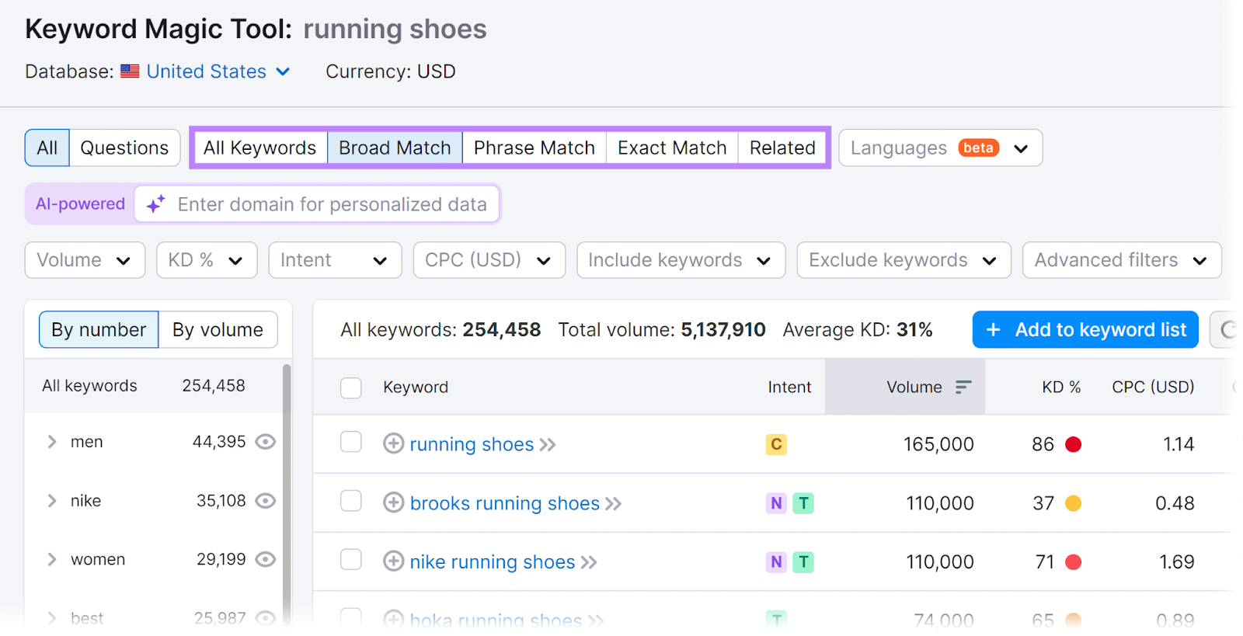This screenshot has height=636, width=1243.
Task: Open the Advanced filters dropdown
Action: click(x=1122, y=260)
